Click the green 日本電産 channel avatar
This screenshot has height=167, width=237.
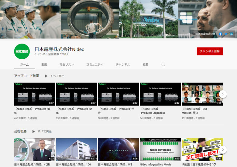pos(22,51)
